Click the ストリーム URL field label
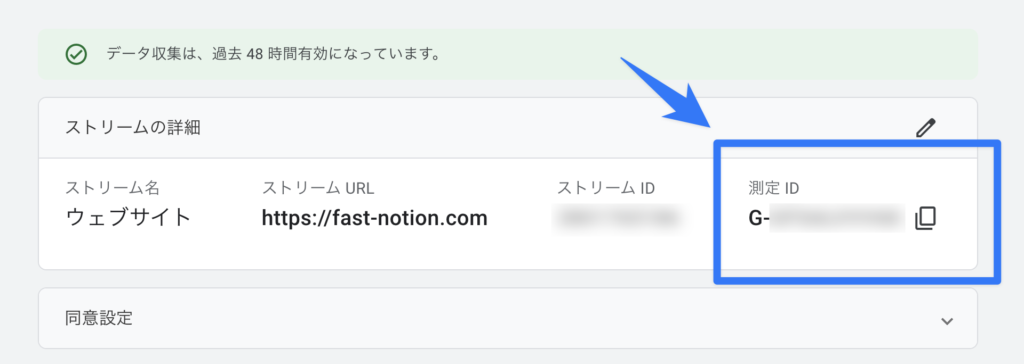Screen dimensions: 1024x364 coord(318,188)
